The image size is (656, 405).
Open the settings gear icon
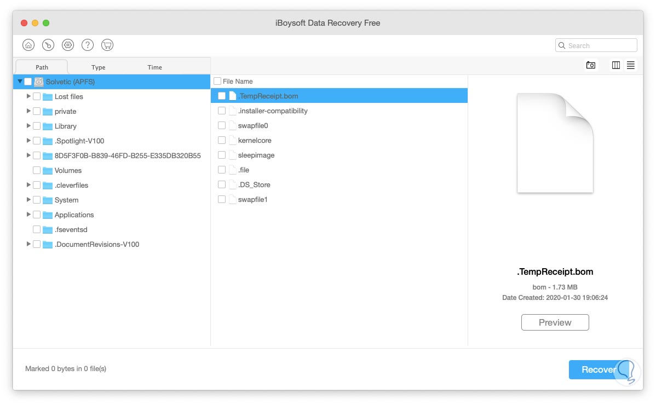(x=68, y=45)
